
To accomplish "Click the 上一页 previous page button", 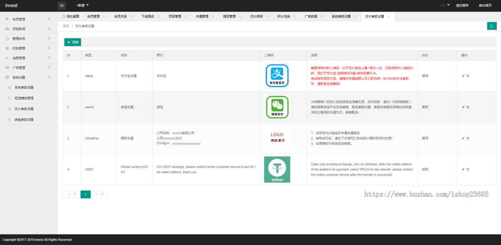I will point(72,194).
